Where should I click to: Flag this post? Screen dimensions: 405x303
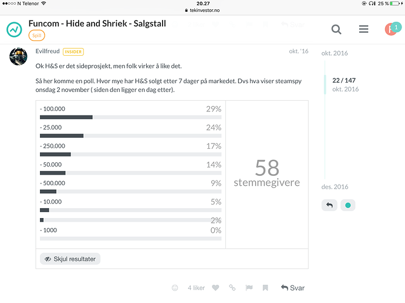coord(249,288)
